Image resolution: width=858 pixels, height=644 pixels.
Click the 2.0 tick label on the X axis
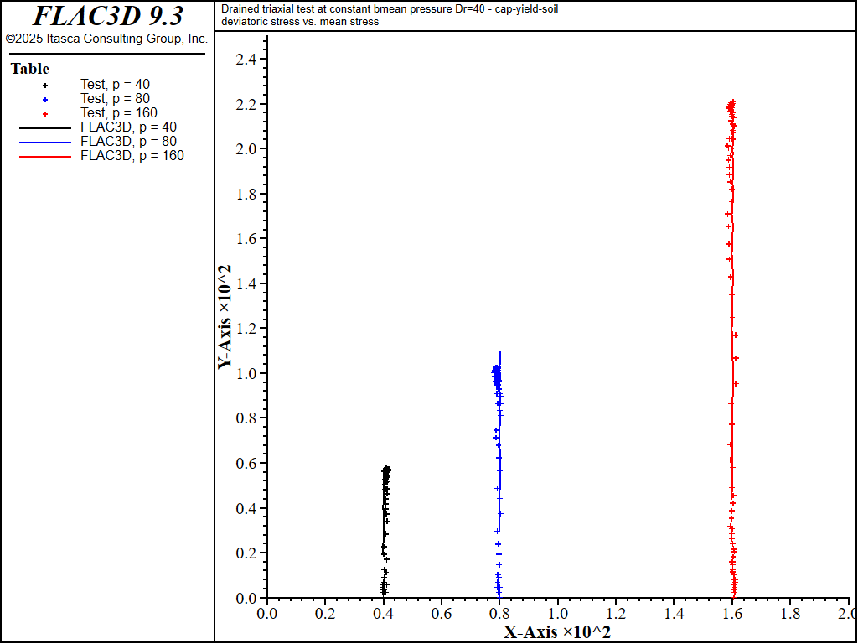[846, 614]
